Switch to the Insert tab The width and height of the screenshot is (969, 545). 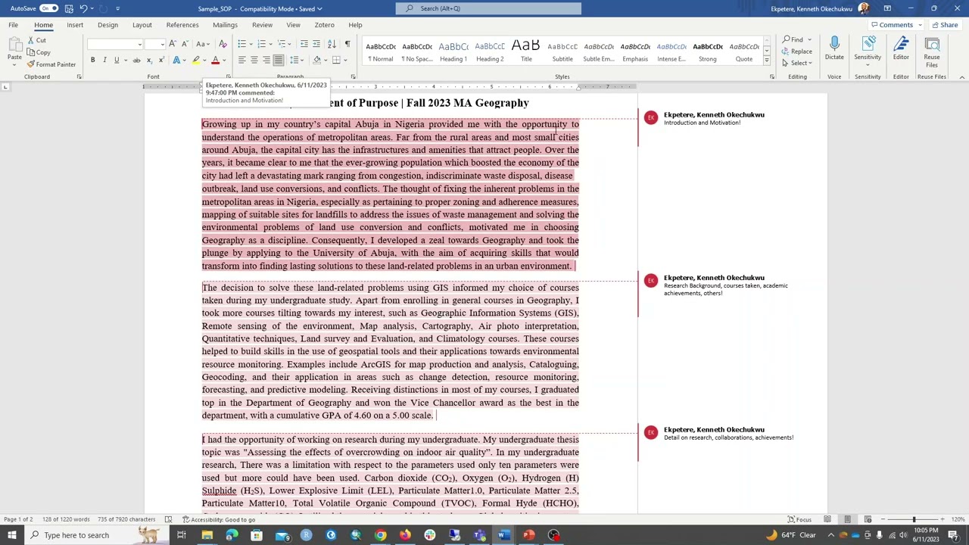point(75,25)
